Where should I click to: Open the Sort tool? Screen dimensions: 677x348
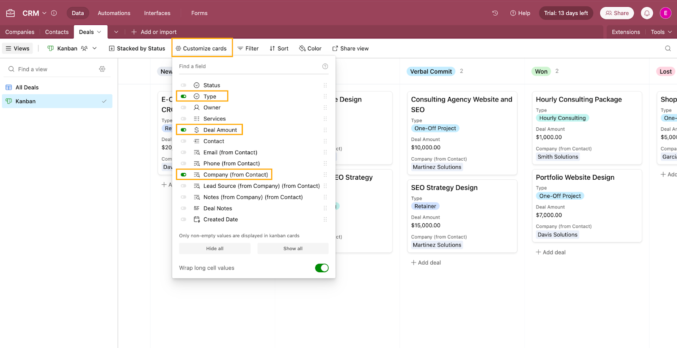click(279, 49)
